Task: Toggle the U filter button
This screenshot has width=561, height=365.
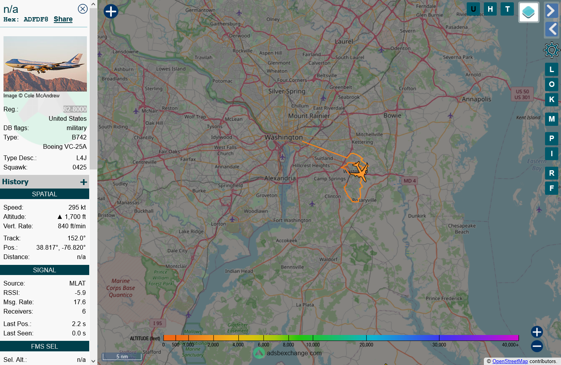Action: coord(473,9)
